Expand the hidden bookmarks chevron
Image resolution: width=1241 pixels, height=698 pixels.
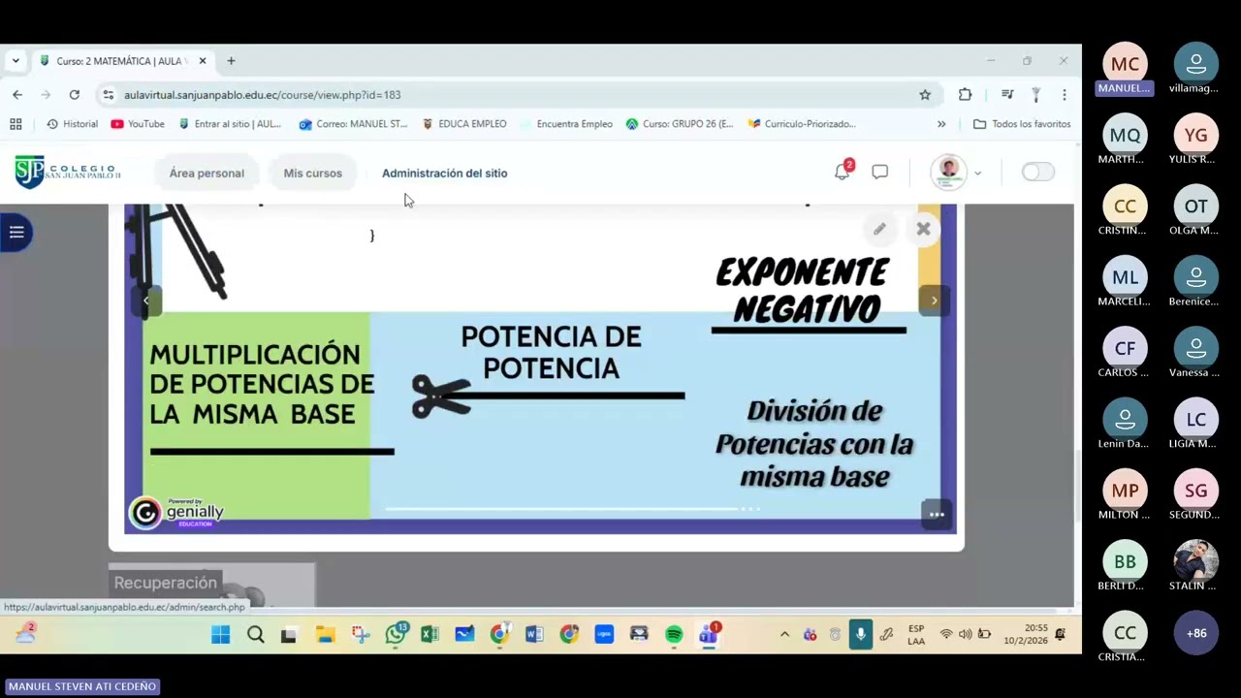tap(941, 124)
